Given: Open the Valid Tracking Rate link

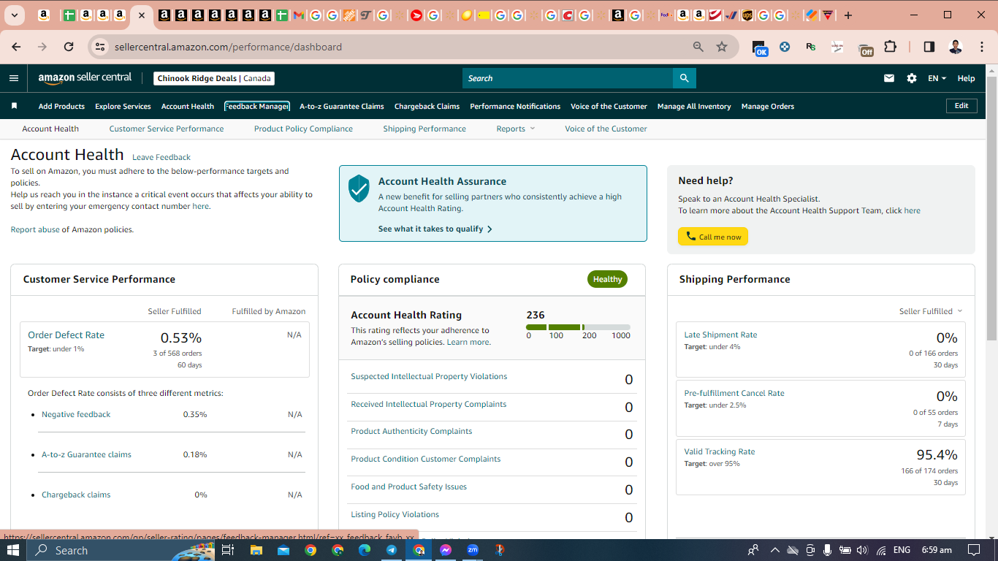Looking at the screenshot, I should [x=720, y=451].
